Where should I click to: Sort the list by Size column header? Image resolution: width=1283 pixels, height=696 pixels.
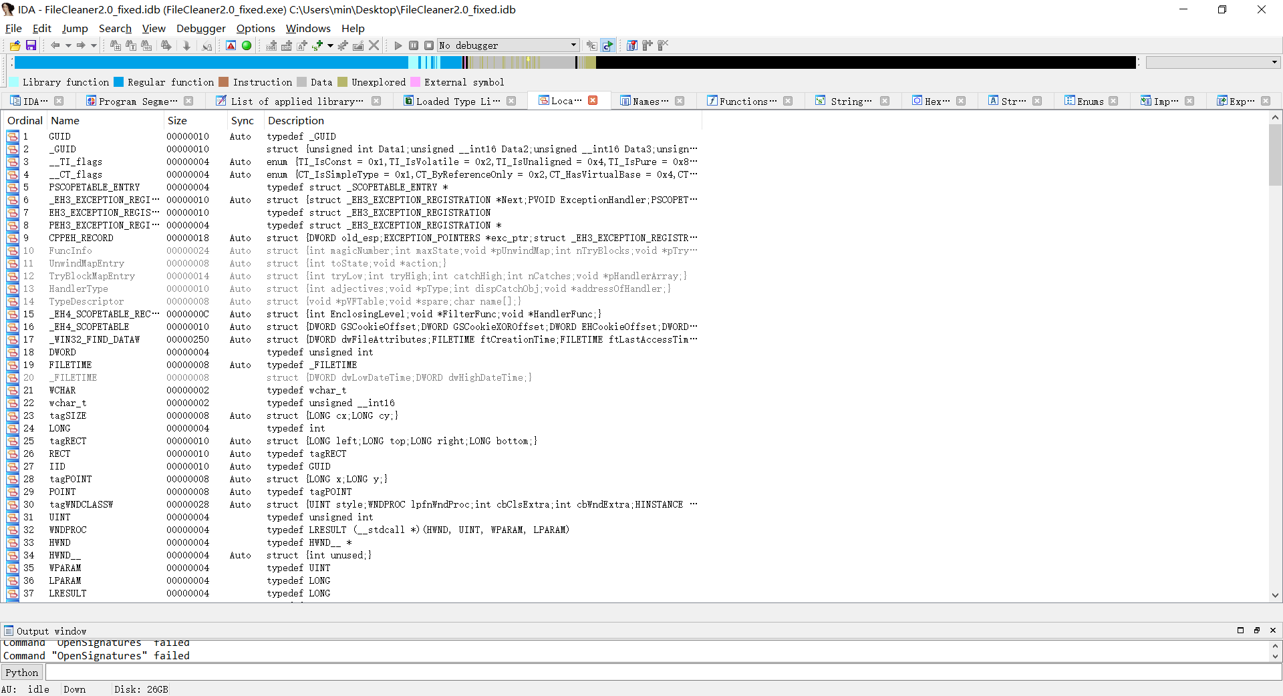pyautogui.click(x=196, y=120)
